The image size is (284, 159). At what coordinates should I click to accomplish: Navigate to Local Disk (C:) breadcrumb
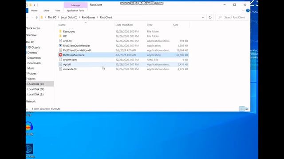tap(69, 17)
